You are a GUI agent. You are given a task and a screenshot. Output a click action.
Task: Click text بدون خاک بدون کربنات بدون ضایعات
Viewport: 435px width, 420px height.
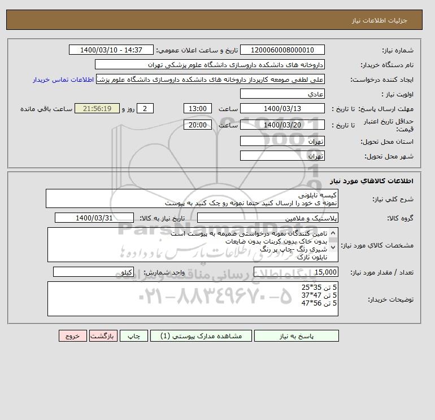(x=276, y=241)
